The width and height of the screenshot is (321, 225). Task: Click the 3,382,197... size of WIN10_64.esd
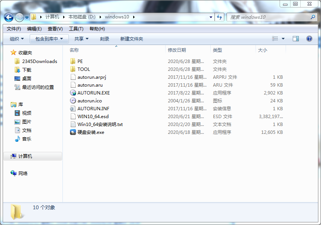(x=271, y=117)
